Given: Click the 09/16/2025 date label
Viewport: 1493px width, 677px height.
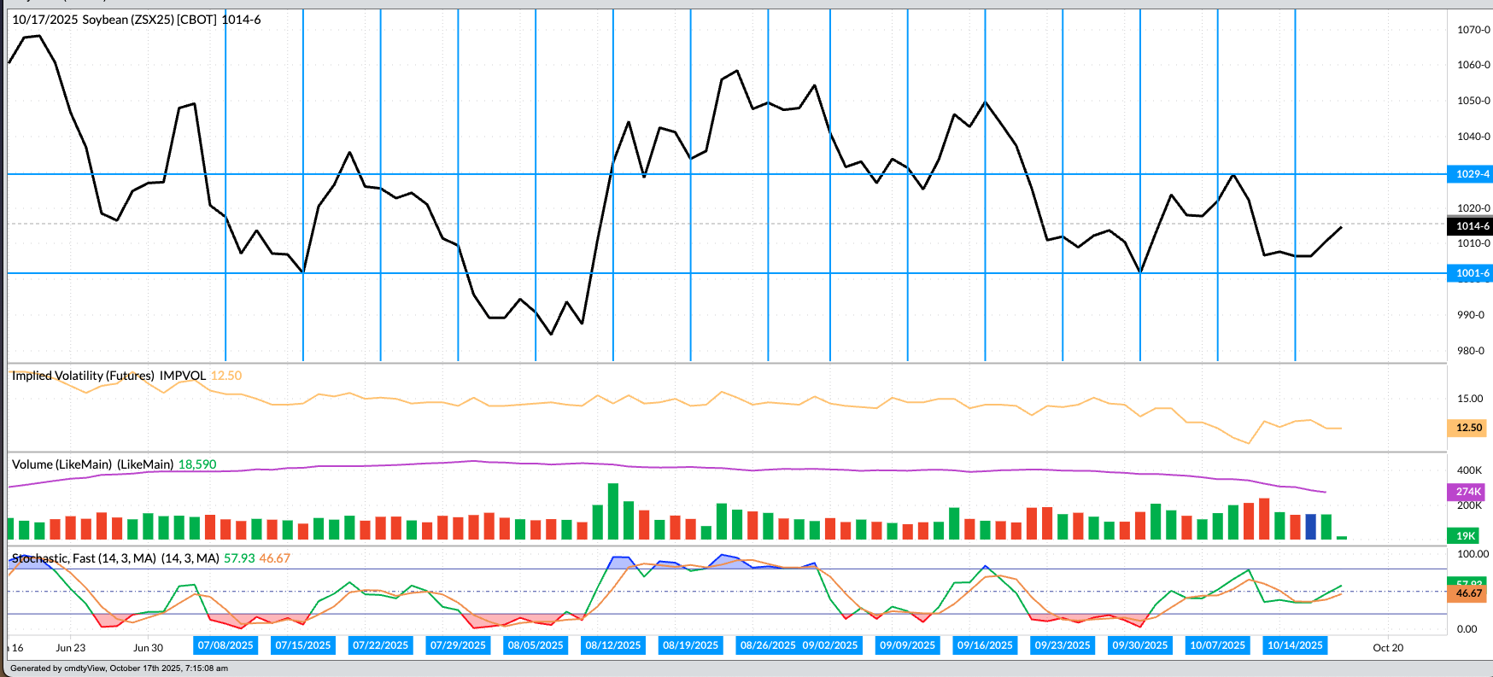Looking at the screenshot, I should pyautogui.click(x=985, y=645).
